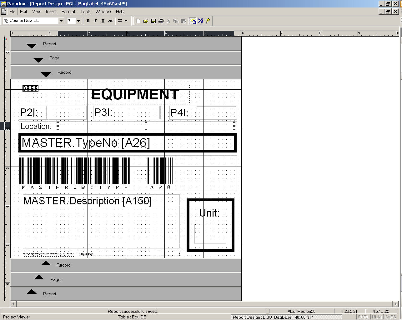Open the View menu
Screen dimensions: 402x320
tap(37, 12)
